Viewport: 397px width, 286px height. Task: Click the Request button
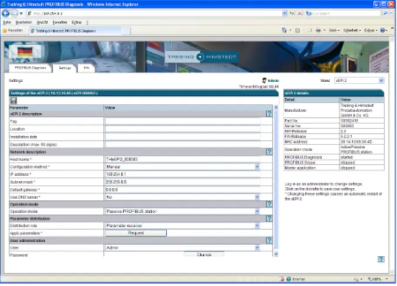tap(136, 233)
